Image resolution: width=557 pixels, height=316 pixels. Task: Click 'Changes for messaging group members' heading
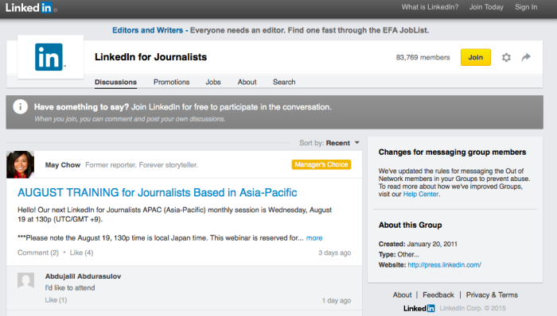452,152
